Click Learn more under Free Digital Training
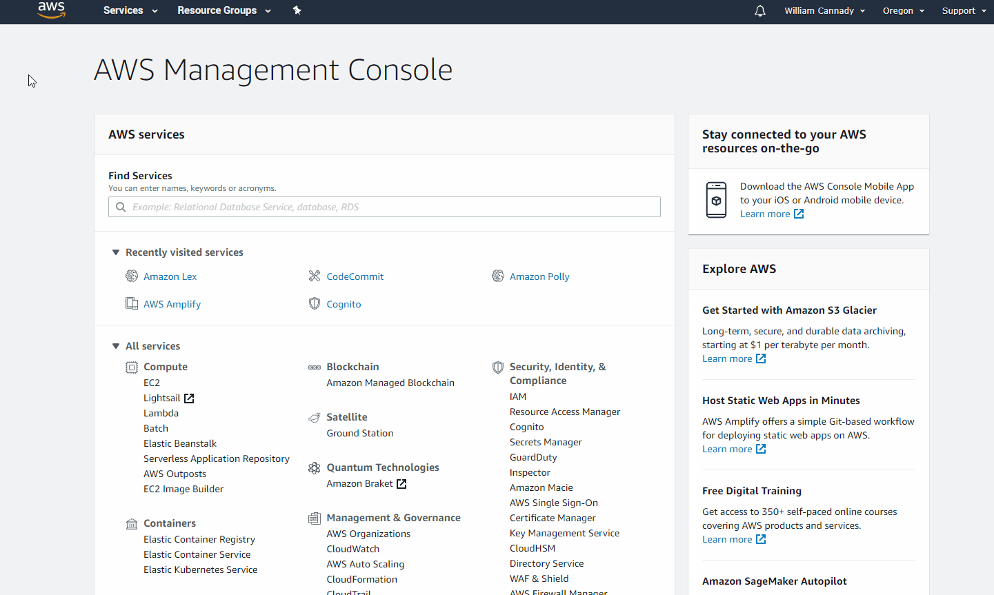This screenshot has width=994, height=595. pyautogui.click(x=727, y=540)
